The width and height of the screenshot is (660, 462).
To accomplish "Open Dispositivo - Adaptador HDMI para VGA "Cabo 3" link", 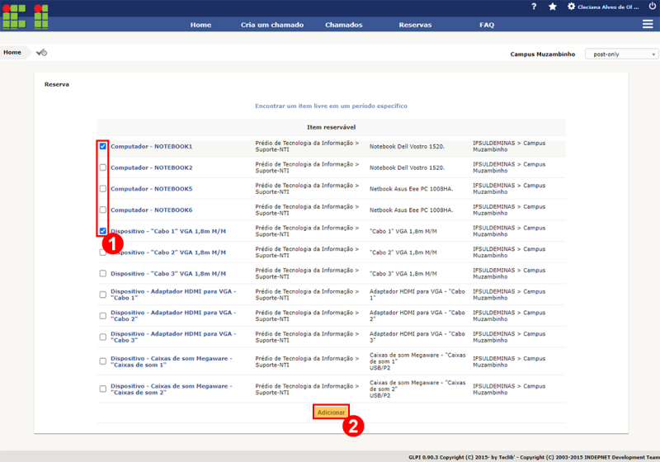I will 173,337.
